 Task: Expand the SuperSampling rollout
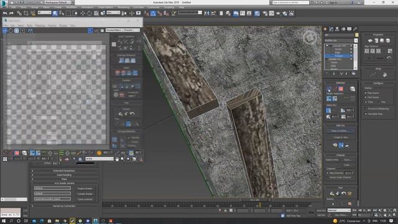[64, 175]
